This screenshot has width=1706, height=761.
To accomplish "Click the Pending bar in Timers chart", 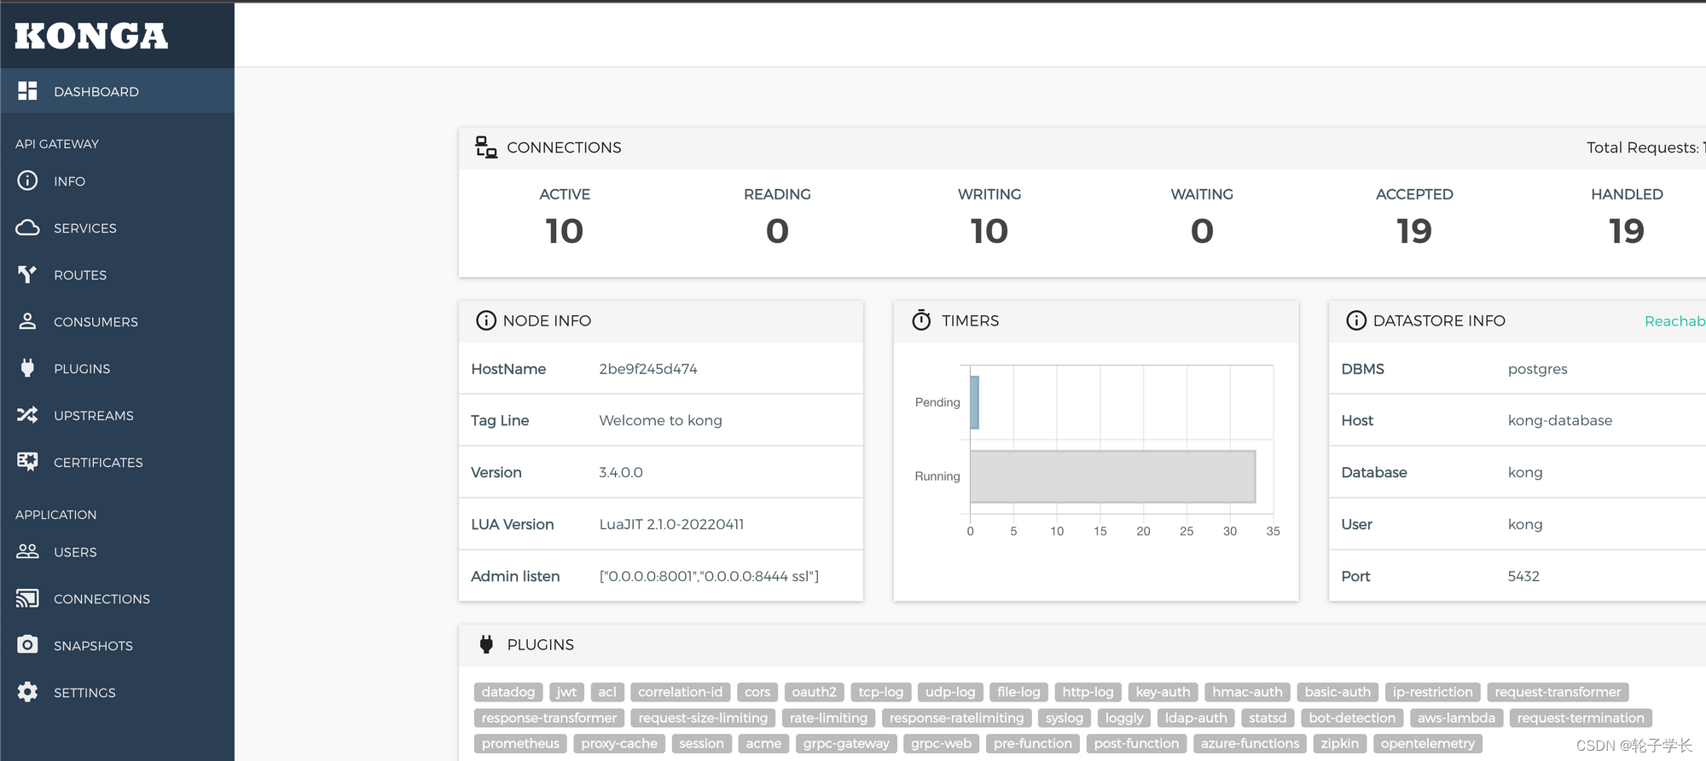I will [x=974, y=402].
